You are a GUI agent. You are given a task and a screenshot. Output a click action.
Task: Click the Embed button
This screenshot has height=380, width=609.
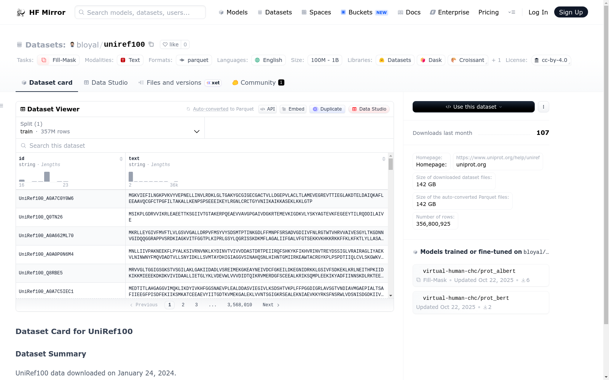(x=293, y=109)
